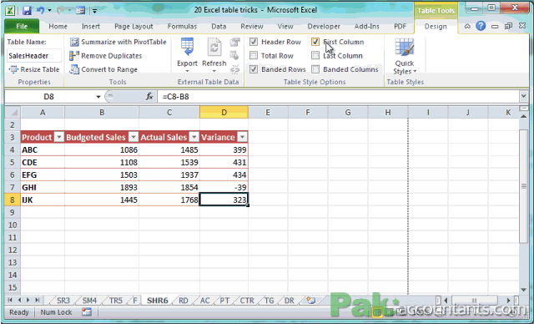Click the Undo arrow icon

click(x=40, y=10)
